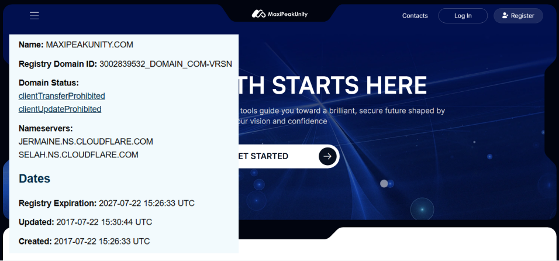Viewport: 559px width, 261px height.
Task: Click the MaxiPeakUnity wordmark text in header
Action: point(288,14)
